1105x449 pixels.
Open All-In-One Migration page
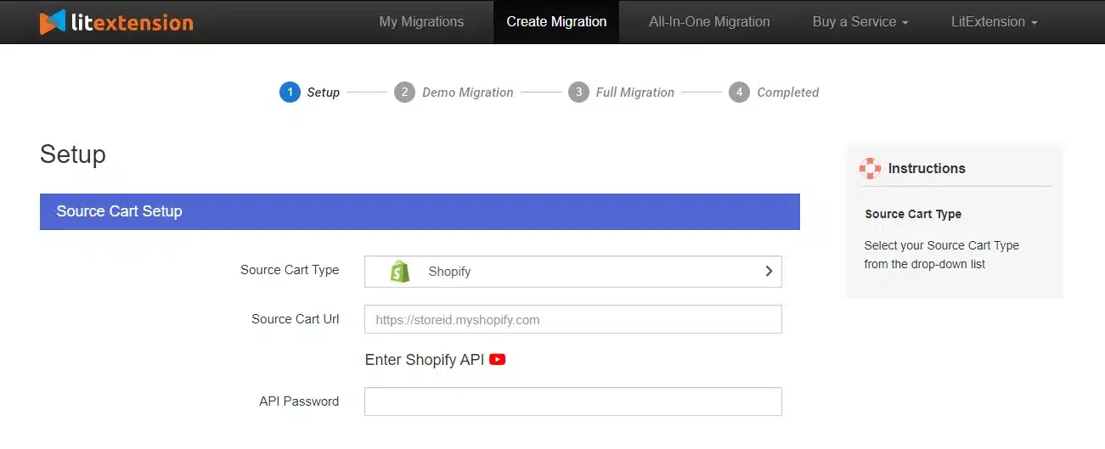click(x=709, y=22)
